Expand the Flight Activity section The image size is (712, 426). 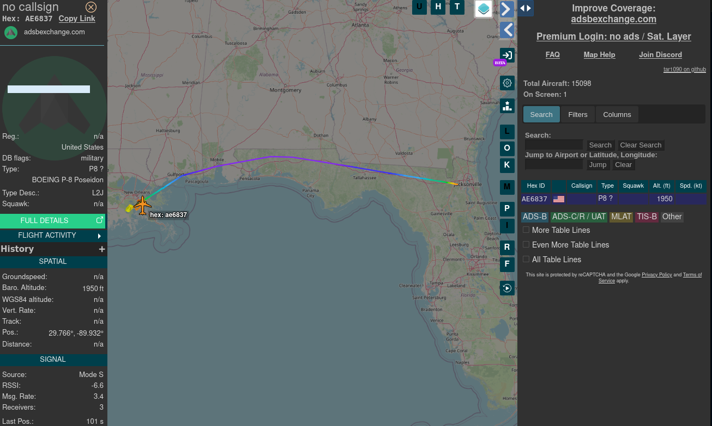point(53,236)
